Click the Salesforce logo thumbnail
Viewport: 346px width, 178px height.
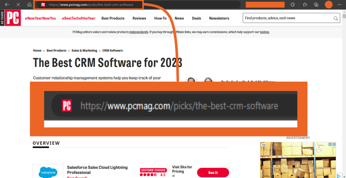[48, 171]
